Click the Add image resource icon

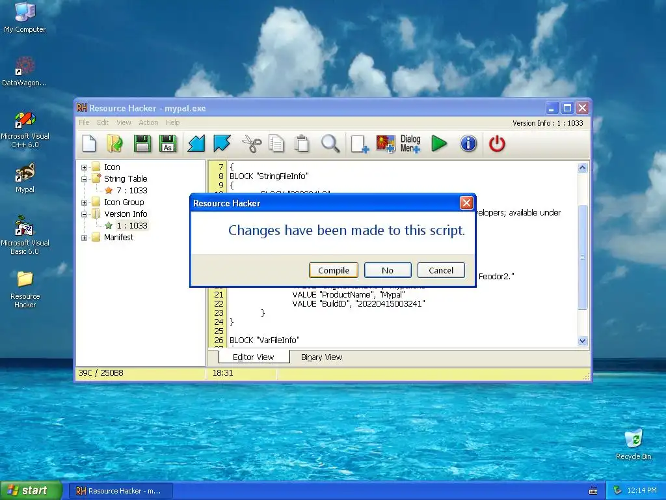click(385, 144)
